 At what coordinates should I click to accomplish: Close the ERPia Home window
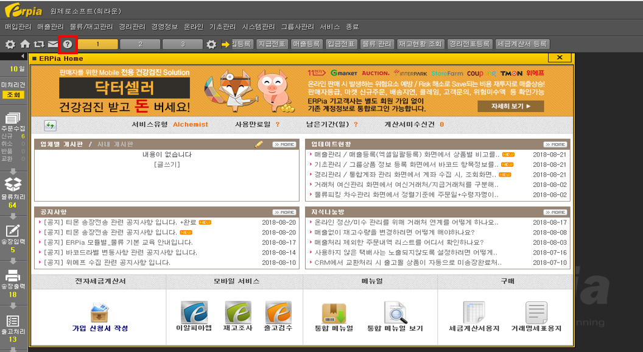pyautogui.click(x=560, y=58)
